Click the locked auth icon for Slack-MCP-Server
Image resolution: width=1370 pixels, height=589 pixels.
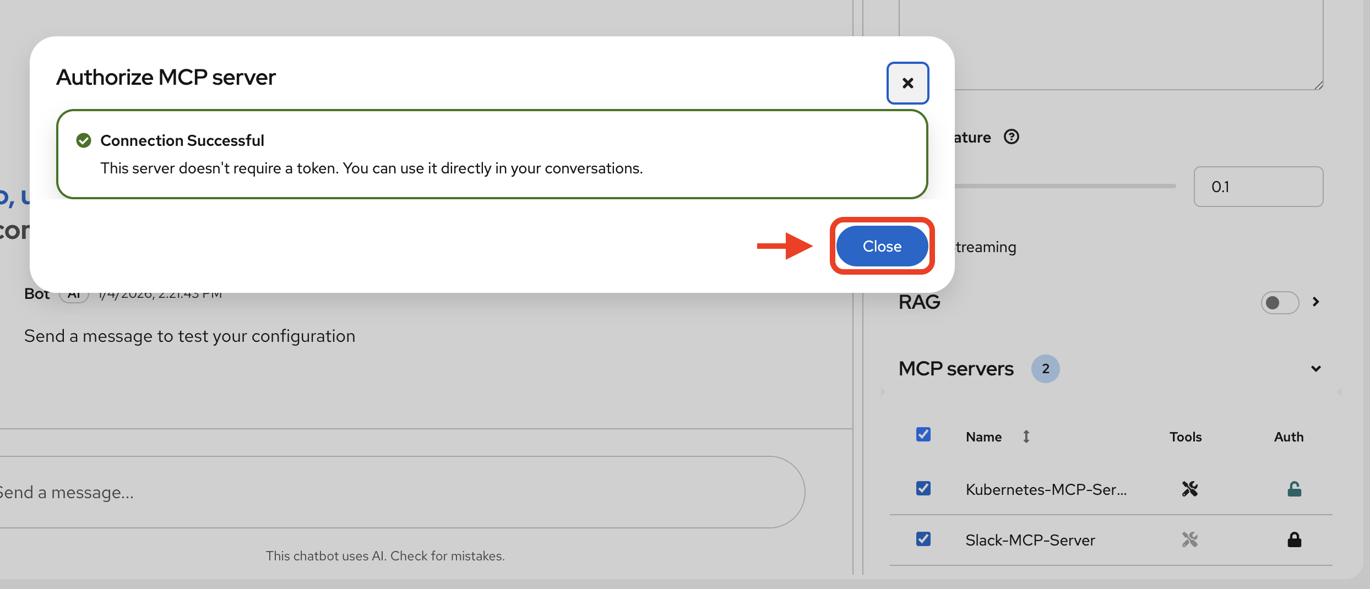tap(1294, 539)
